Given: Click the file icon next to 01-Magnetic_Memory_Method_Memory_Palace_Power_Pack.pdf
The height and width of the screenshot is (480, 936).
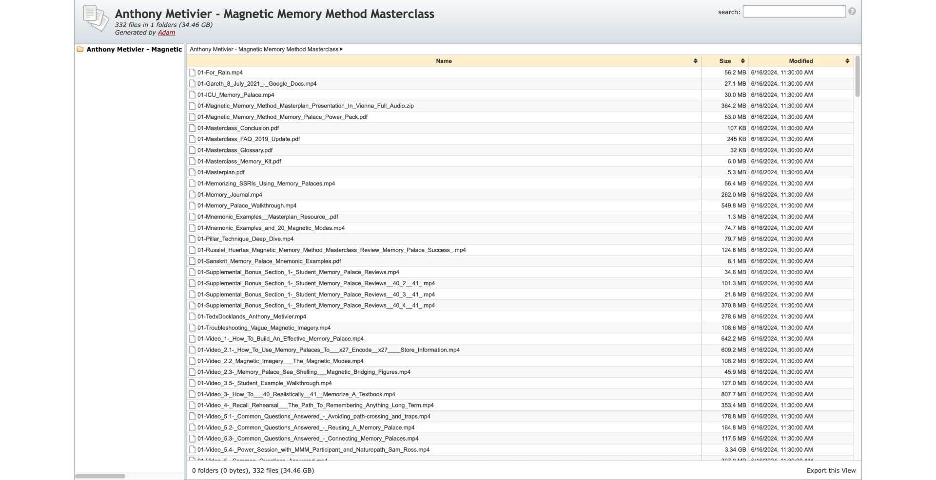Looking at the screenshot, I should [192, 117].
